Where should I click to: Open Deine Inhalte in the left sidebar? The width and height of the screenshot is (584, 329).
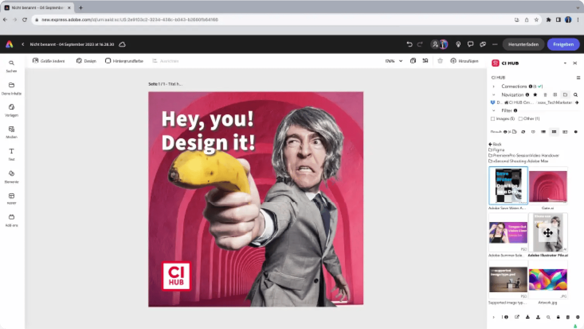click(x=12, y=88)
